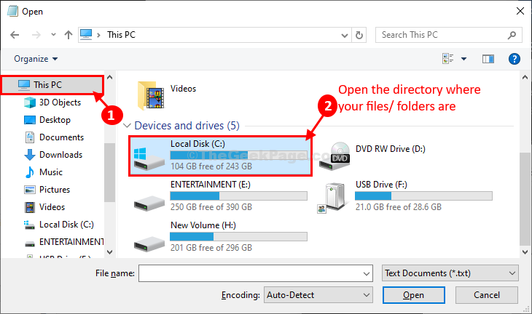Screen dimensions: 532x314
Task: Click the New Volume (H:) drive icon
Action: 149,244
